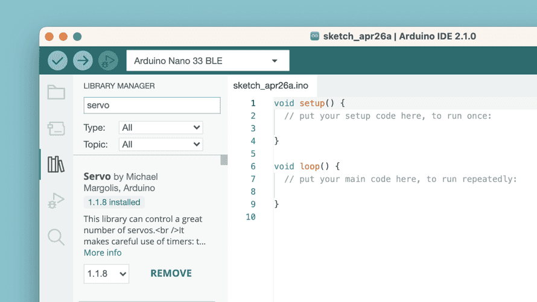Select the sketch_apr26a.ino tab

pos(271,86)
